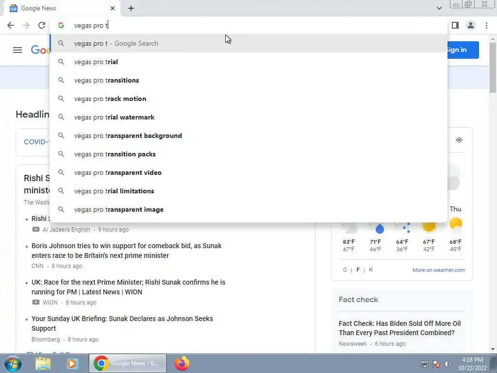Toggle the browser side panel icon
Image resolution: width=497 pixels, height=373 pixels.
(x=455, y=25)
